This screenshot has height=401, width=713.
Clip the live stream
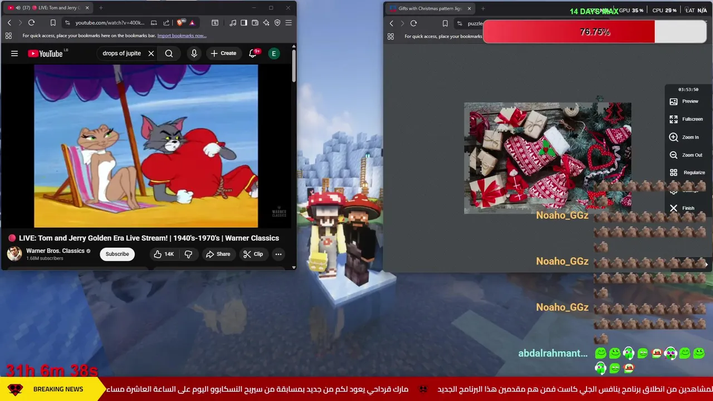pos(253,254)
